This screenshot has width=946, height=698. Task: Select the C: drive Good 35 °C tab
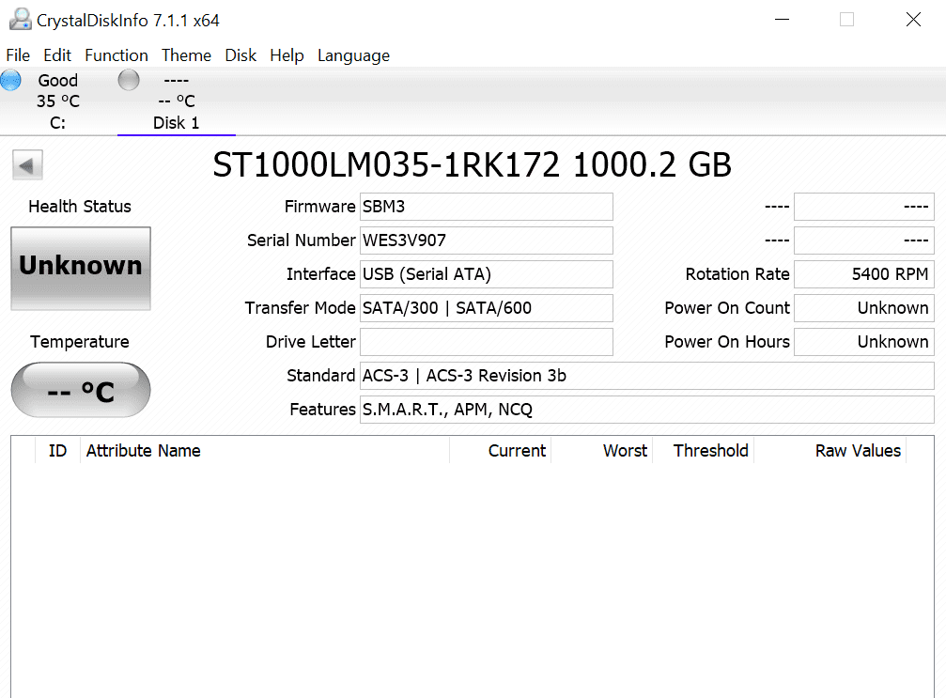58,101
